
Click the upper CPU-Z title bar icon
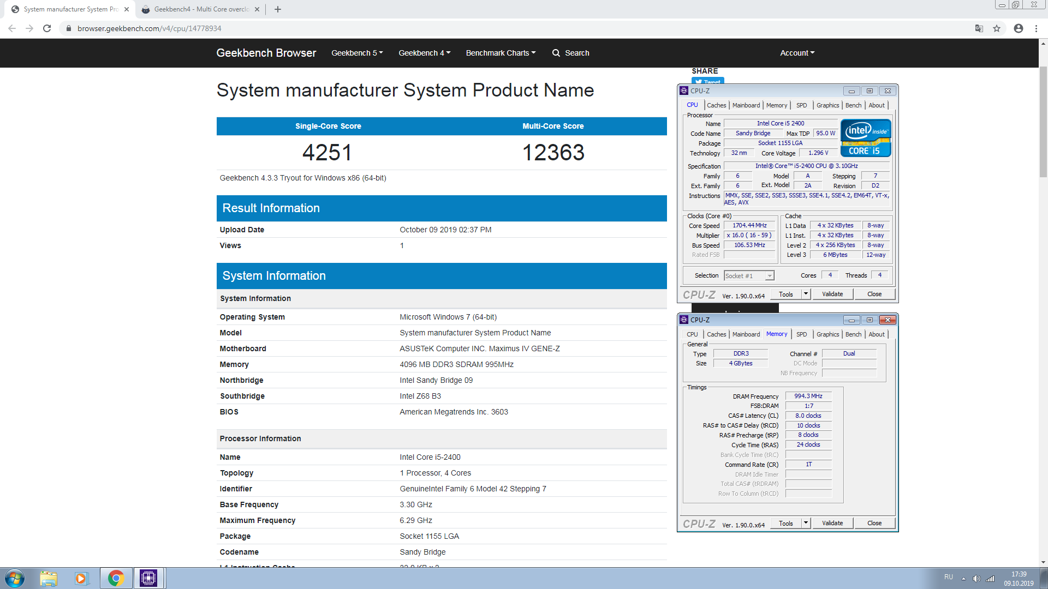[684, 91]
